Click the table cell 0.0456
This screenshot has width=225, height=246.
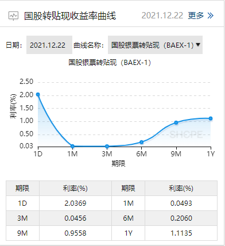tap(75, 218)
